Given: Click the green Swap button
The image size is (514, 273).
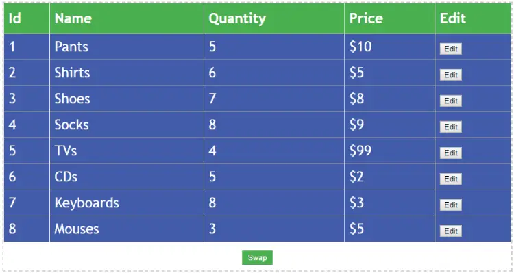Looking at the screenshot, I should pyautogui.click(x=257, y=258).
